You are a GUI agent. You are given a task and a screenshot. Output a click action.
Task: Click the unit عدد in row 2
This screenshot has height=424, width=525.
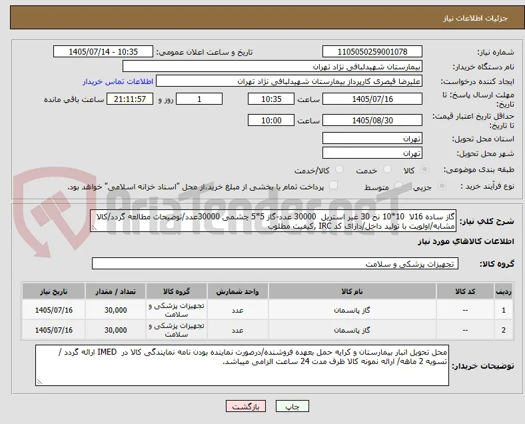tap(237, 331)
